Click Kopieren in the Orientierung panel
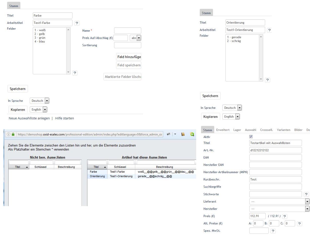Image resolution: width=310 pixels, height=238 pixels. pyautogui.click(x=211, y=117)
